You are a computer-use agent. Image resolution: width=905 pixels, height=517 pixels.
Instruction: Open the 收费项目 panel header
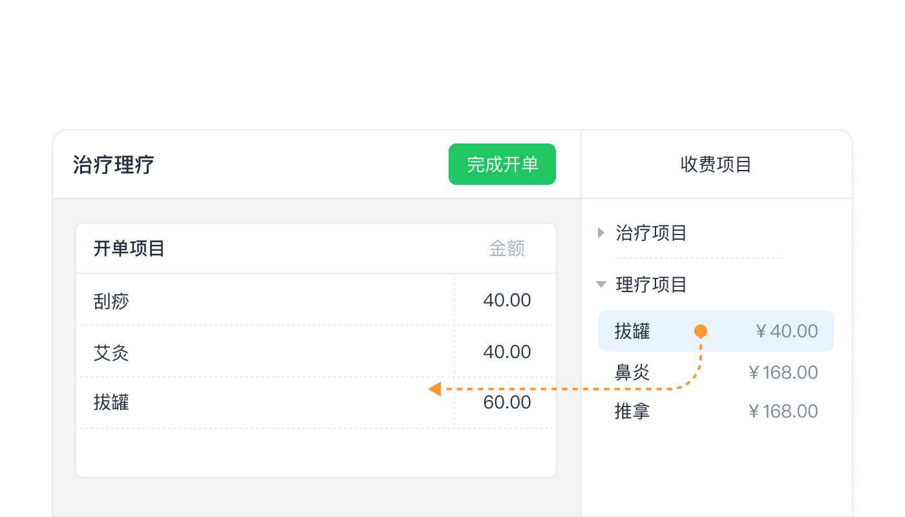(716, 164)
